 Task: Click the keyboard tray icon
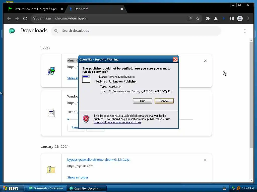pyautogui.click(x=224, y=188)
